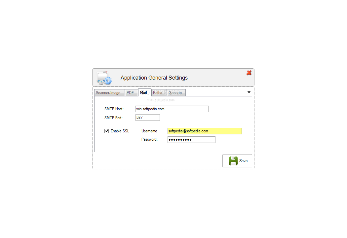Viewport: 347px width, 238px height.
Task: Open the Paths tab
Action: (x=159, y=93)
